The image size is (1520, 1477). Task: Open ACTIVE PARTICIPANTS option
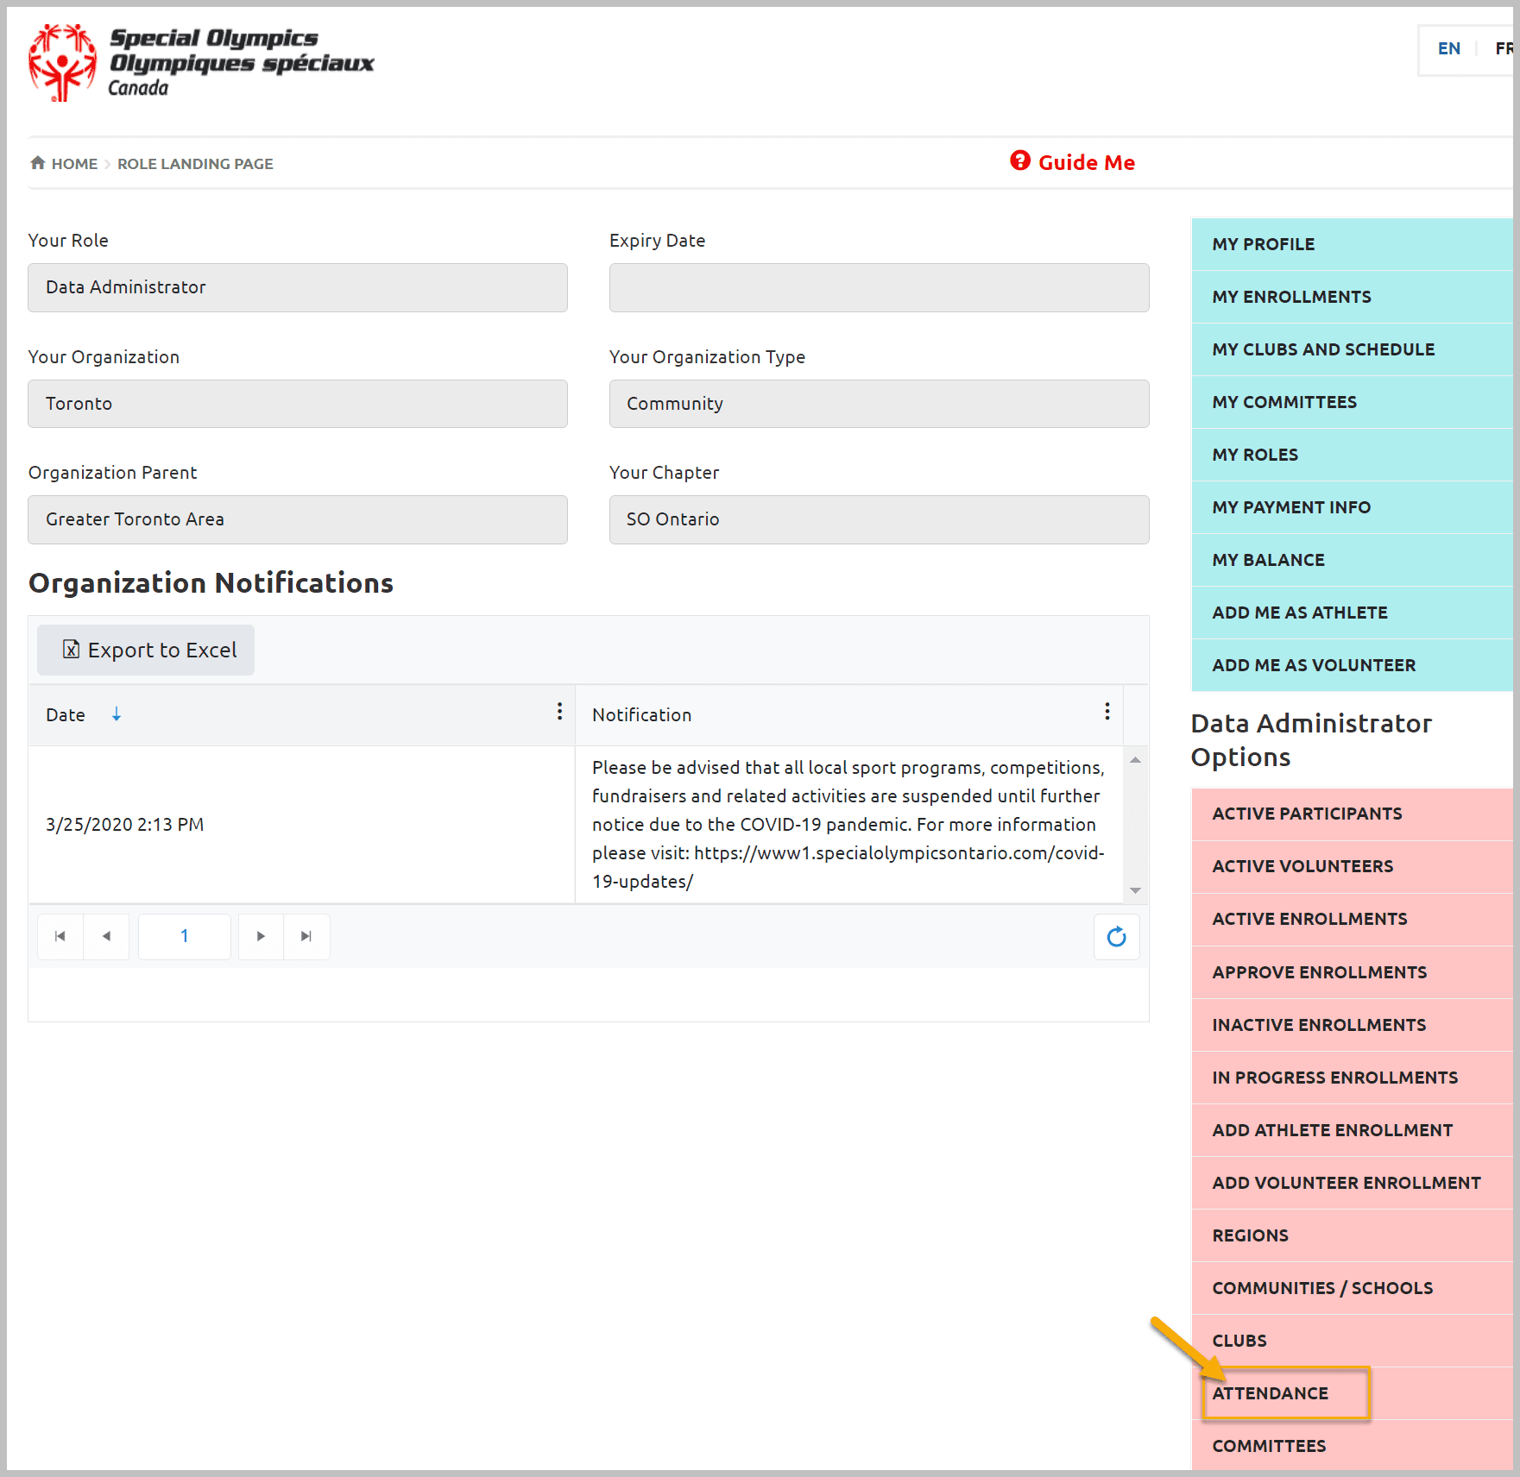pyautogui.click(x=1352, y=814)
